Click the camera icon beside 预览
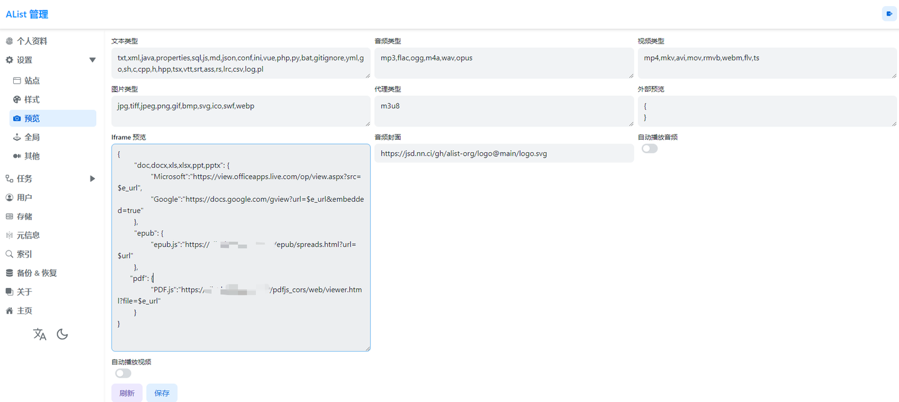The image size is (899, 402). [17, 118]
